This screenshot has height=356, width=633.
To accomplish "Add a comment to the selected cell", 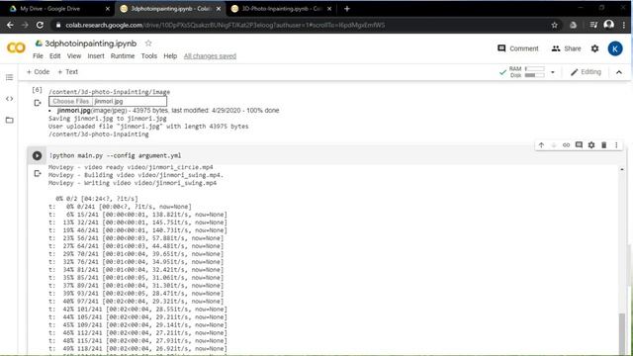I will tap(579, 145).
